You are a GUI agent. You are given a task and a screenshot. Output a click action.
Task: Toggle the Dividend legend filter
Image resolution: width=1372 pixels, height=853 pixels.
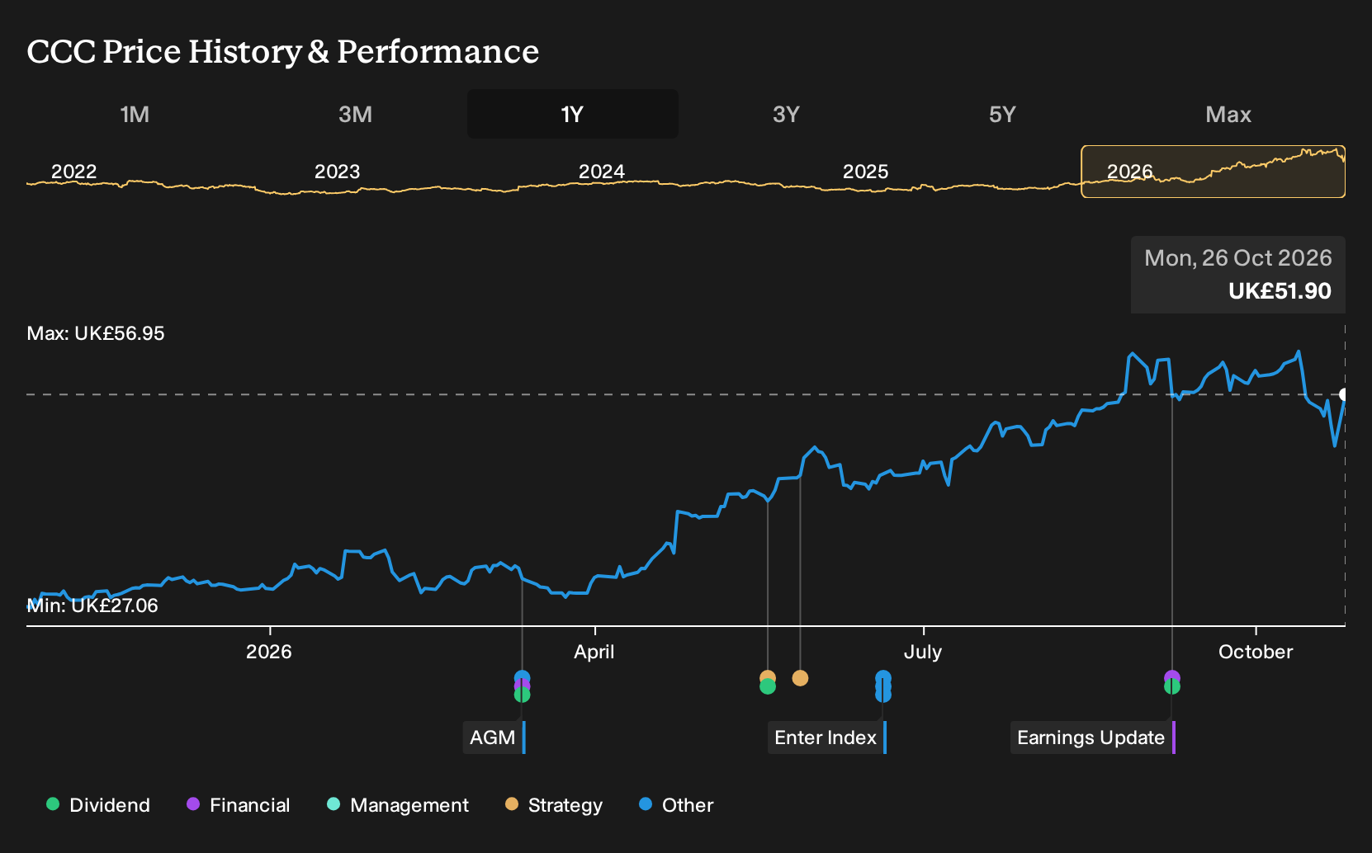pos(98,805)
